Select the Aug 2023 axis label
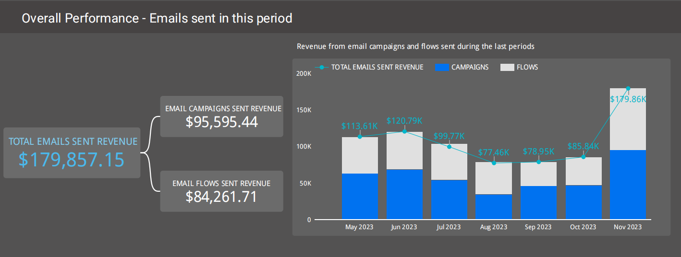681x257 pixels. tap(494, 227)
